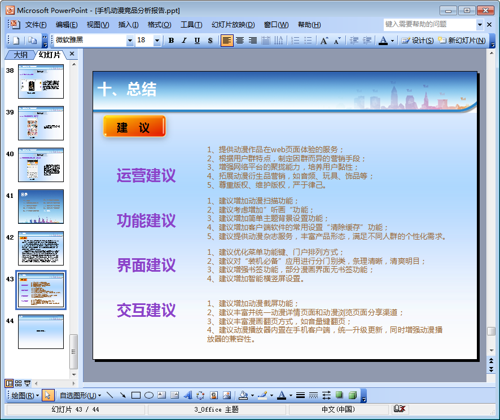
Task: Open the 编辑 (Edit) menu
Action: coord(67,25)
